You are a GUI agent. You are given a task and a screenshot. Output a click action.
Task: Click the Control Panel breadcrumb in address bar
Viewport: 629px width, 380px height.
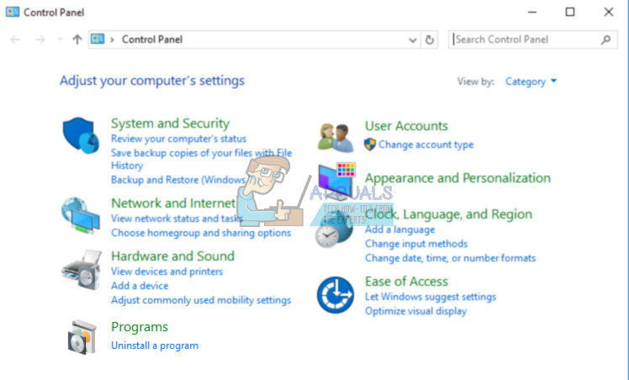(x=151, y=40)
